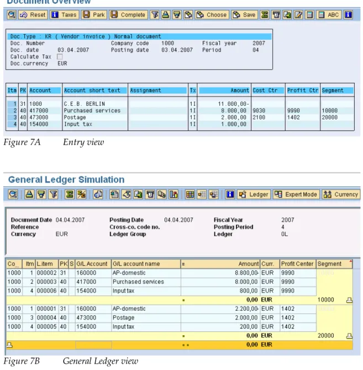
Task: Sort ascending in General Ledger Simulation toolbar
Action: (x=29, y=195)
